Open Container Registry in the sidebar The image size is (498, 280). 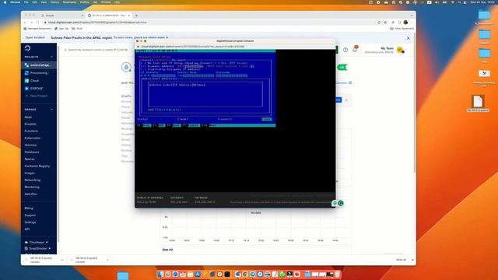37,166
